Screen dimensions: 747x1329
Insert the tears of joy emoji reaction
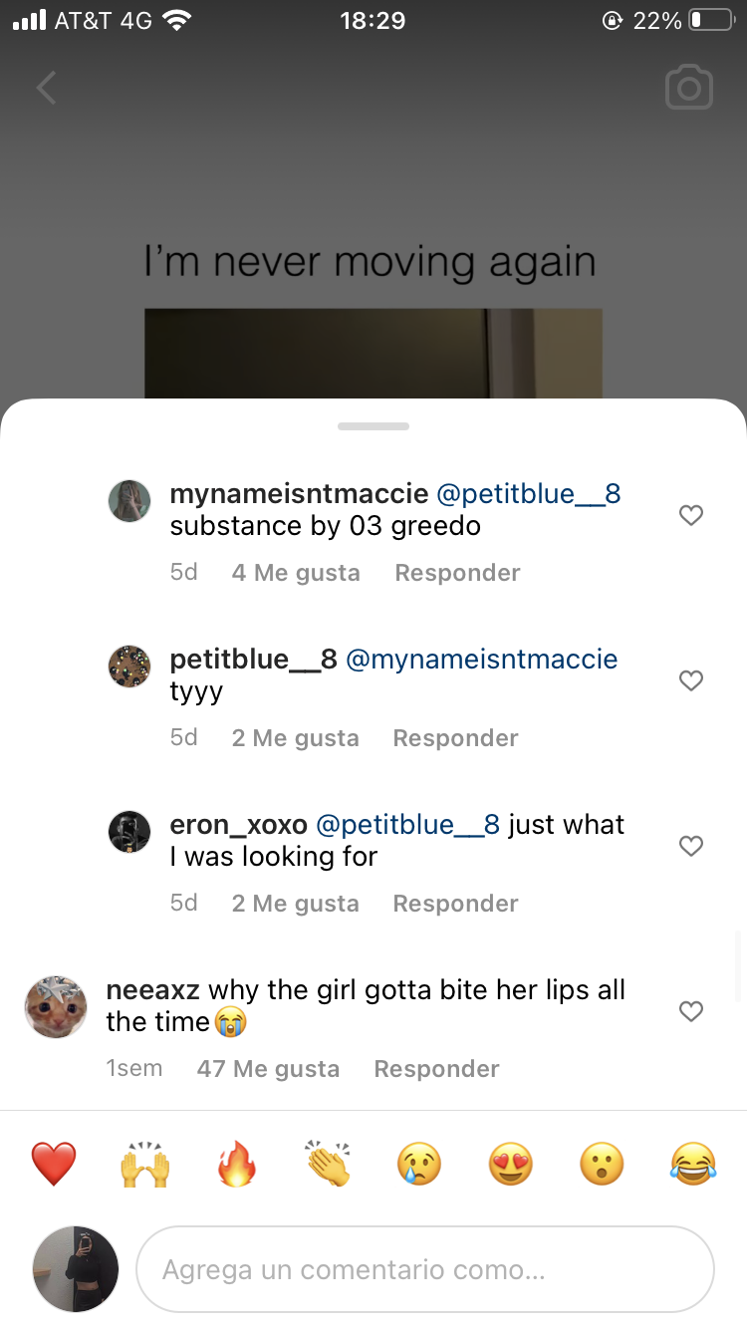(x=694, y=1164)
